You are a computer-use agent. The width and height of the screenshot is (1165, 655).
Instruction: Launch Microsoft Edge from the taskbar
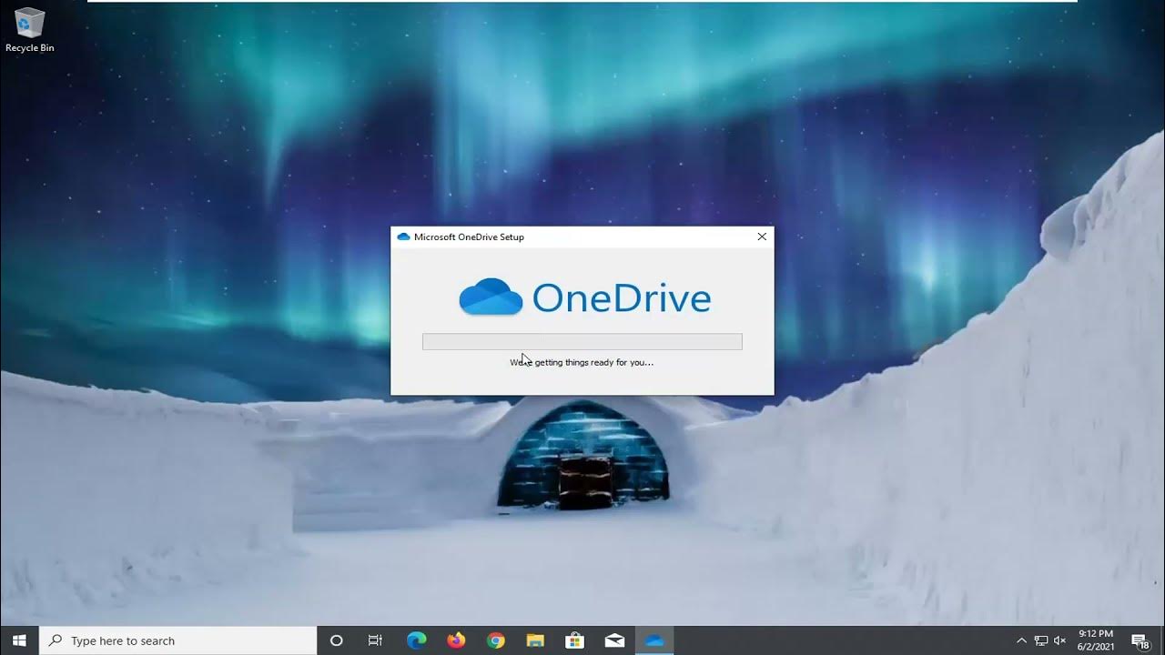[417, 640]
